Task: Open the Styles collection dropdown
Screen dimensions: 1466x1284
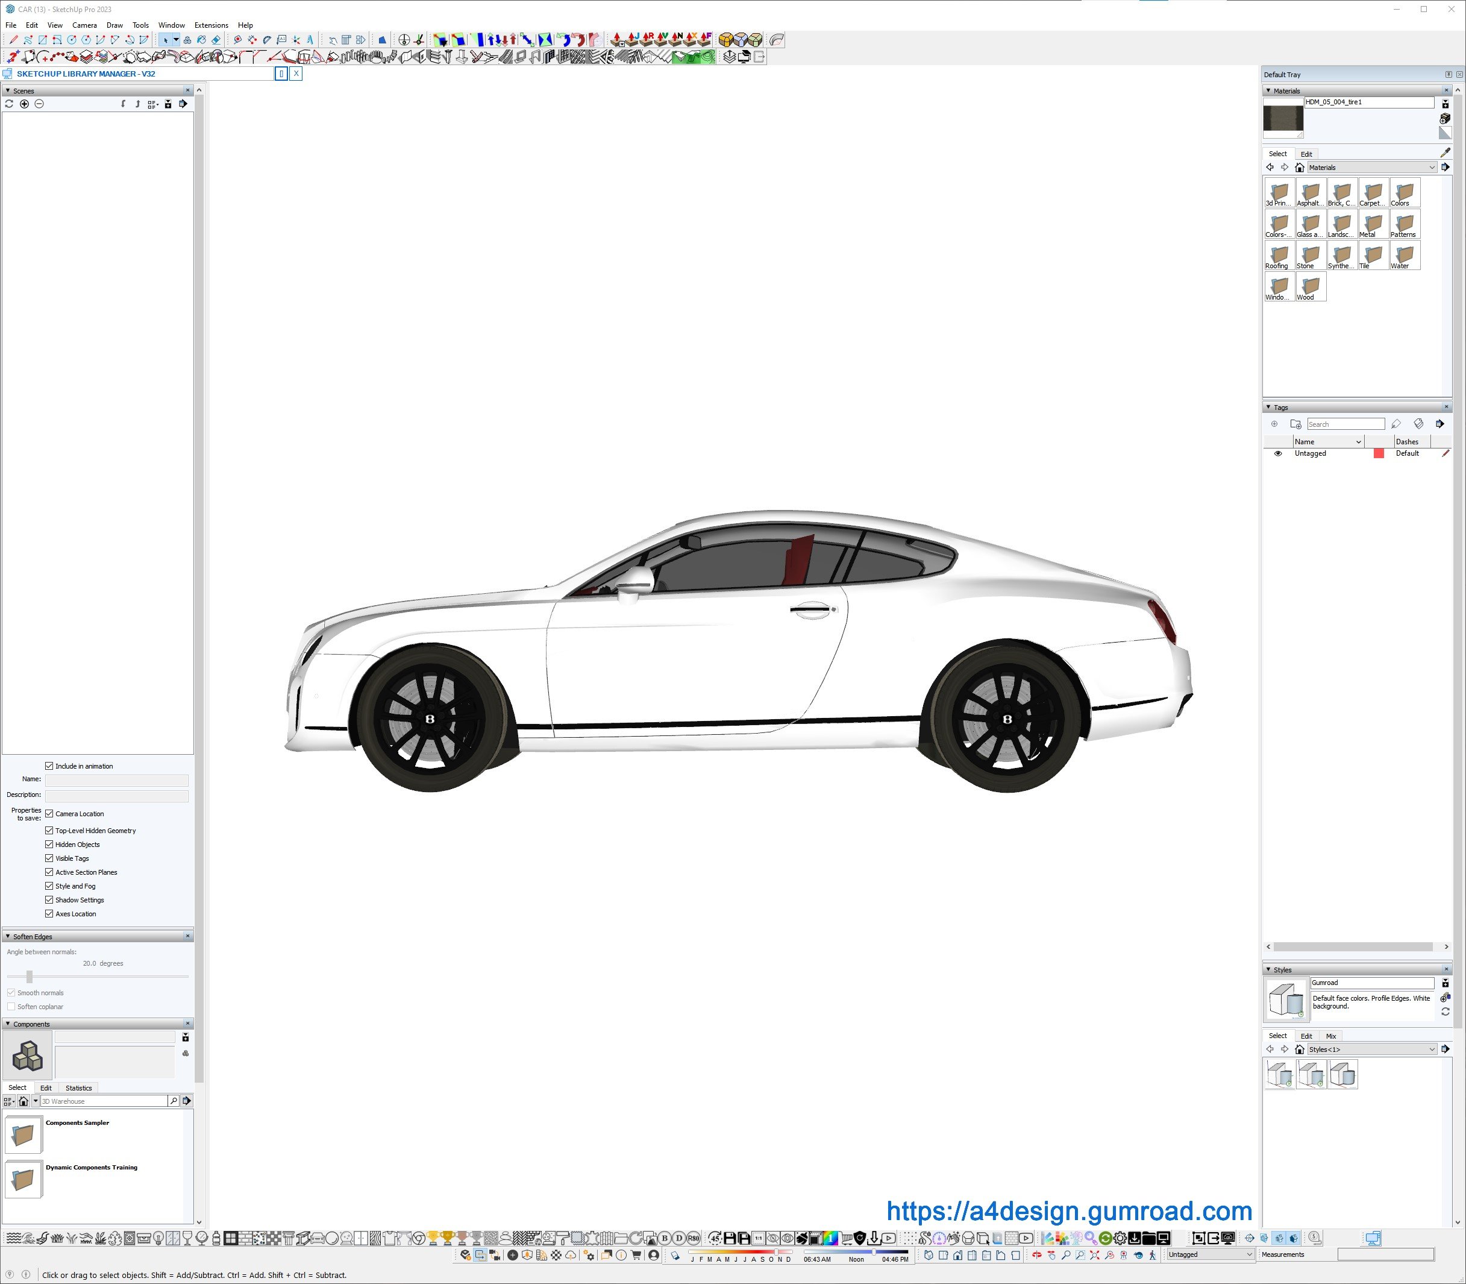Action: click(1371, 1049)
